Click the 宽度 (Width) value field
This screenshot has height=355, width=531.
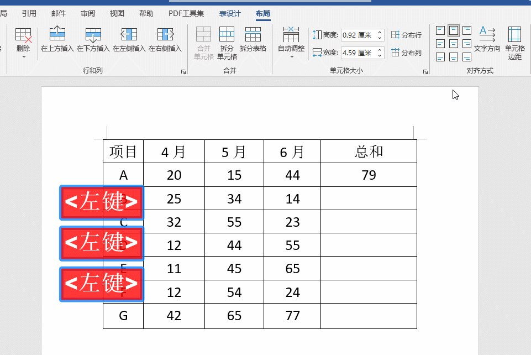tap(358, 53)
